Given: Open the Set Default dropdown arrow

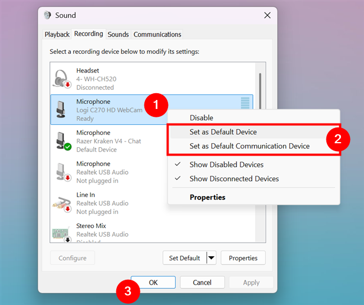Looking at the screenshot, I should coord(211,258).
